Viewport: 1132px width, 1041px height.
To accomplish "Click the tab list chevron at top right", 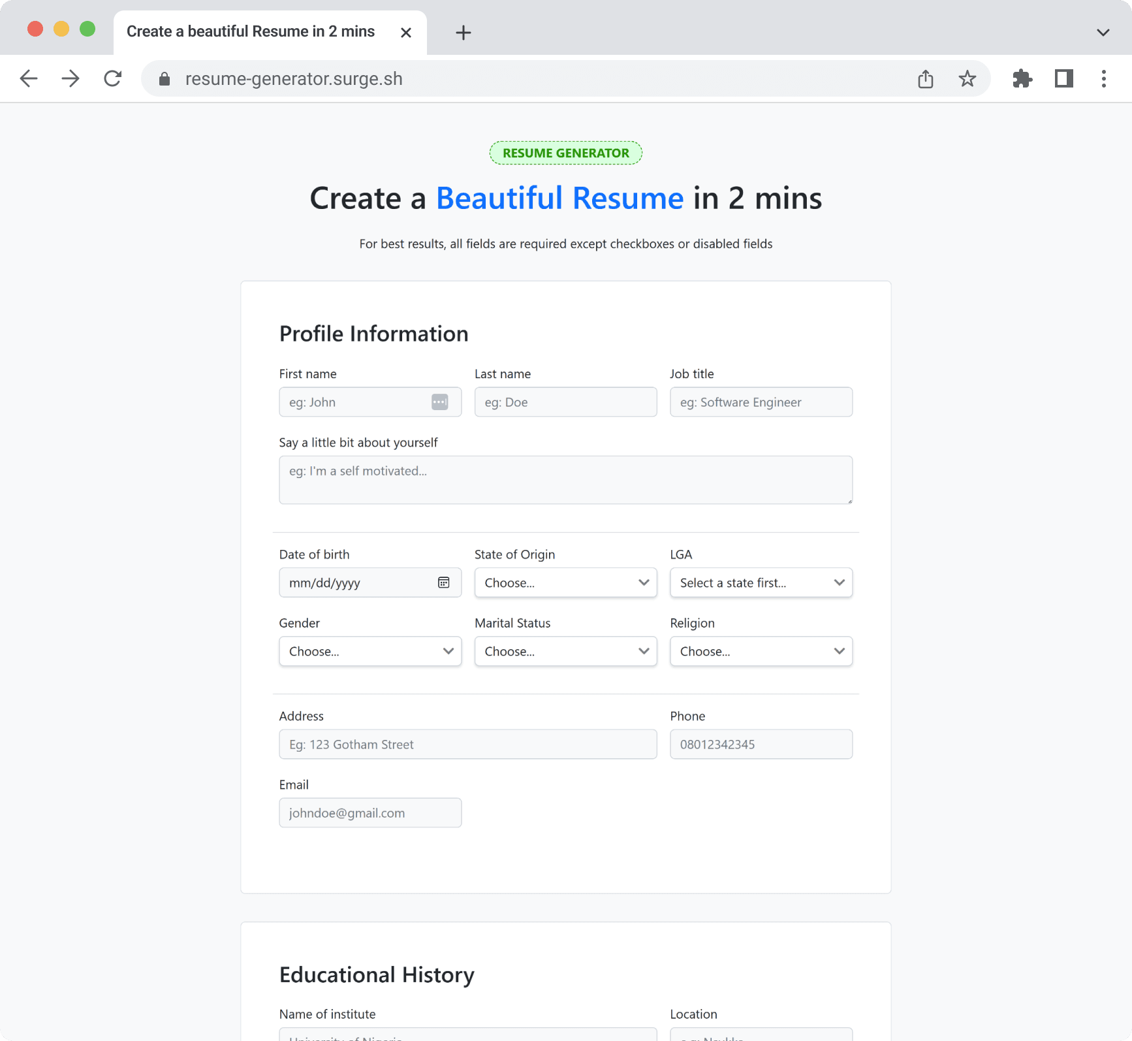I will click(x=1103, y=32).
